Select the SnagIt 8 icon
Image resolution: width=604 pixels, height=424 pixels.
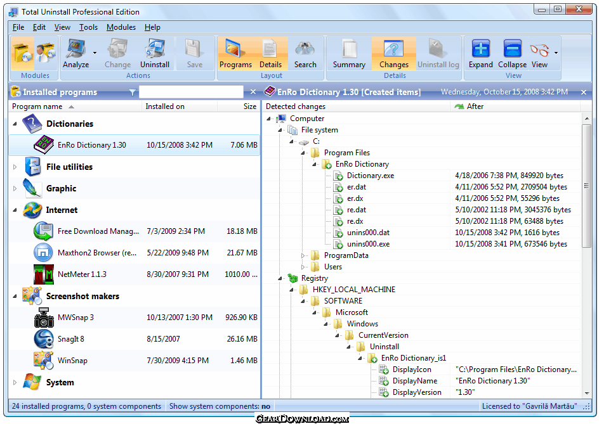point(44,339)
